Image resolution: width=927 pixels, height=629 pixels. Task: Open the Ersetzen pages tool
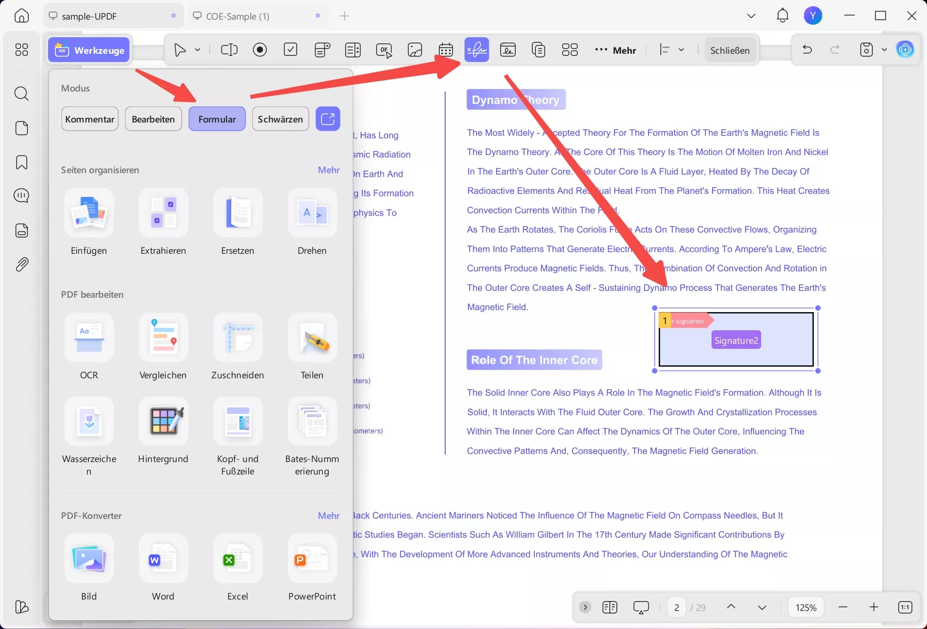click(x=238, y=222)
